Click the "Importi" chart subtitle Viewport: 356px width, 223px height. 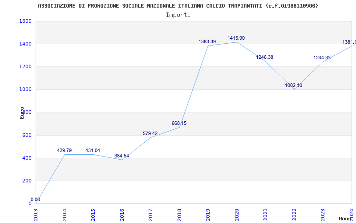click(x=178, y=15)
